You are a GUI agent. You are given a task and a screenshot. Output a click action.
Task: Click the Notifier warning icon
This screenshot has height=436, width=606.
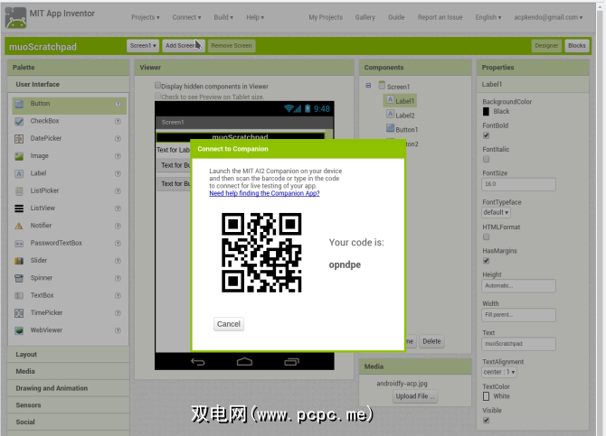[x=19, y=226]
